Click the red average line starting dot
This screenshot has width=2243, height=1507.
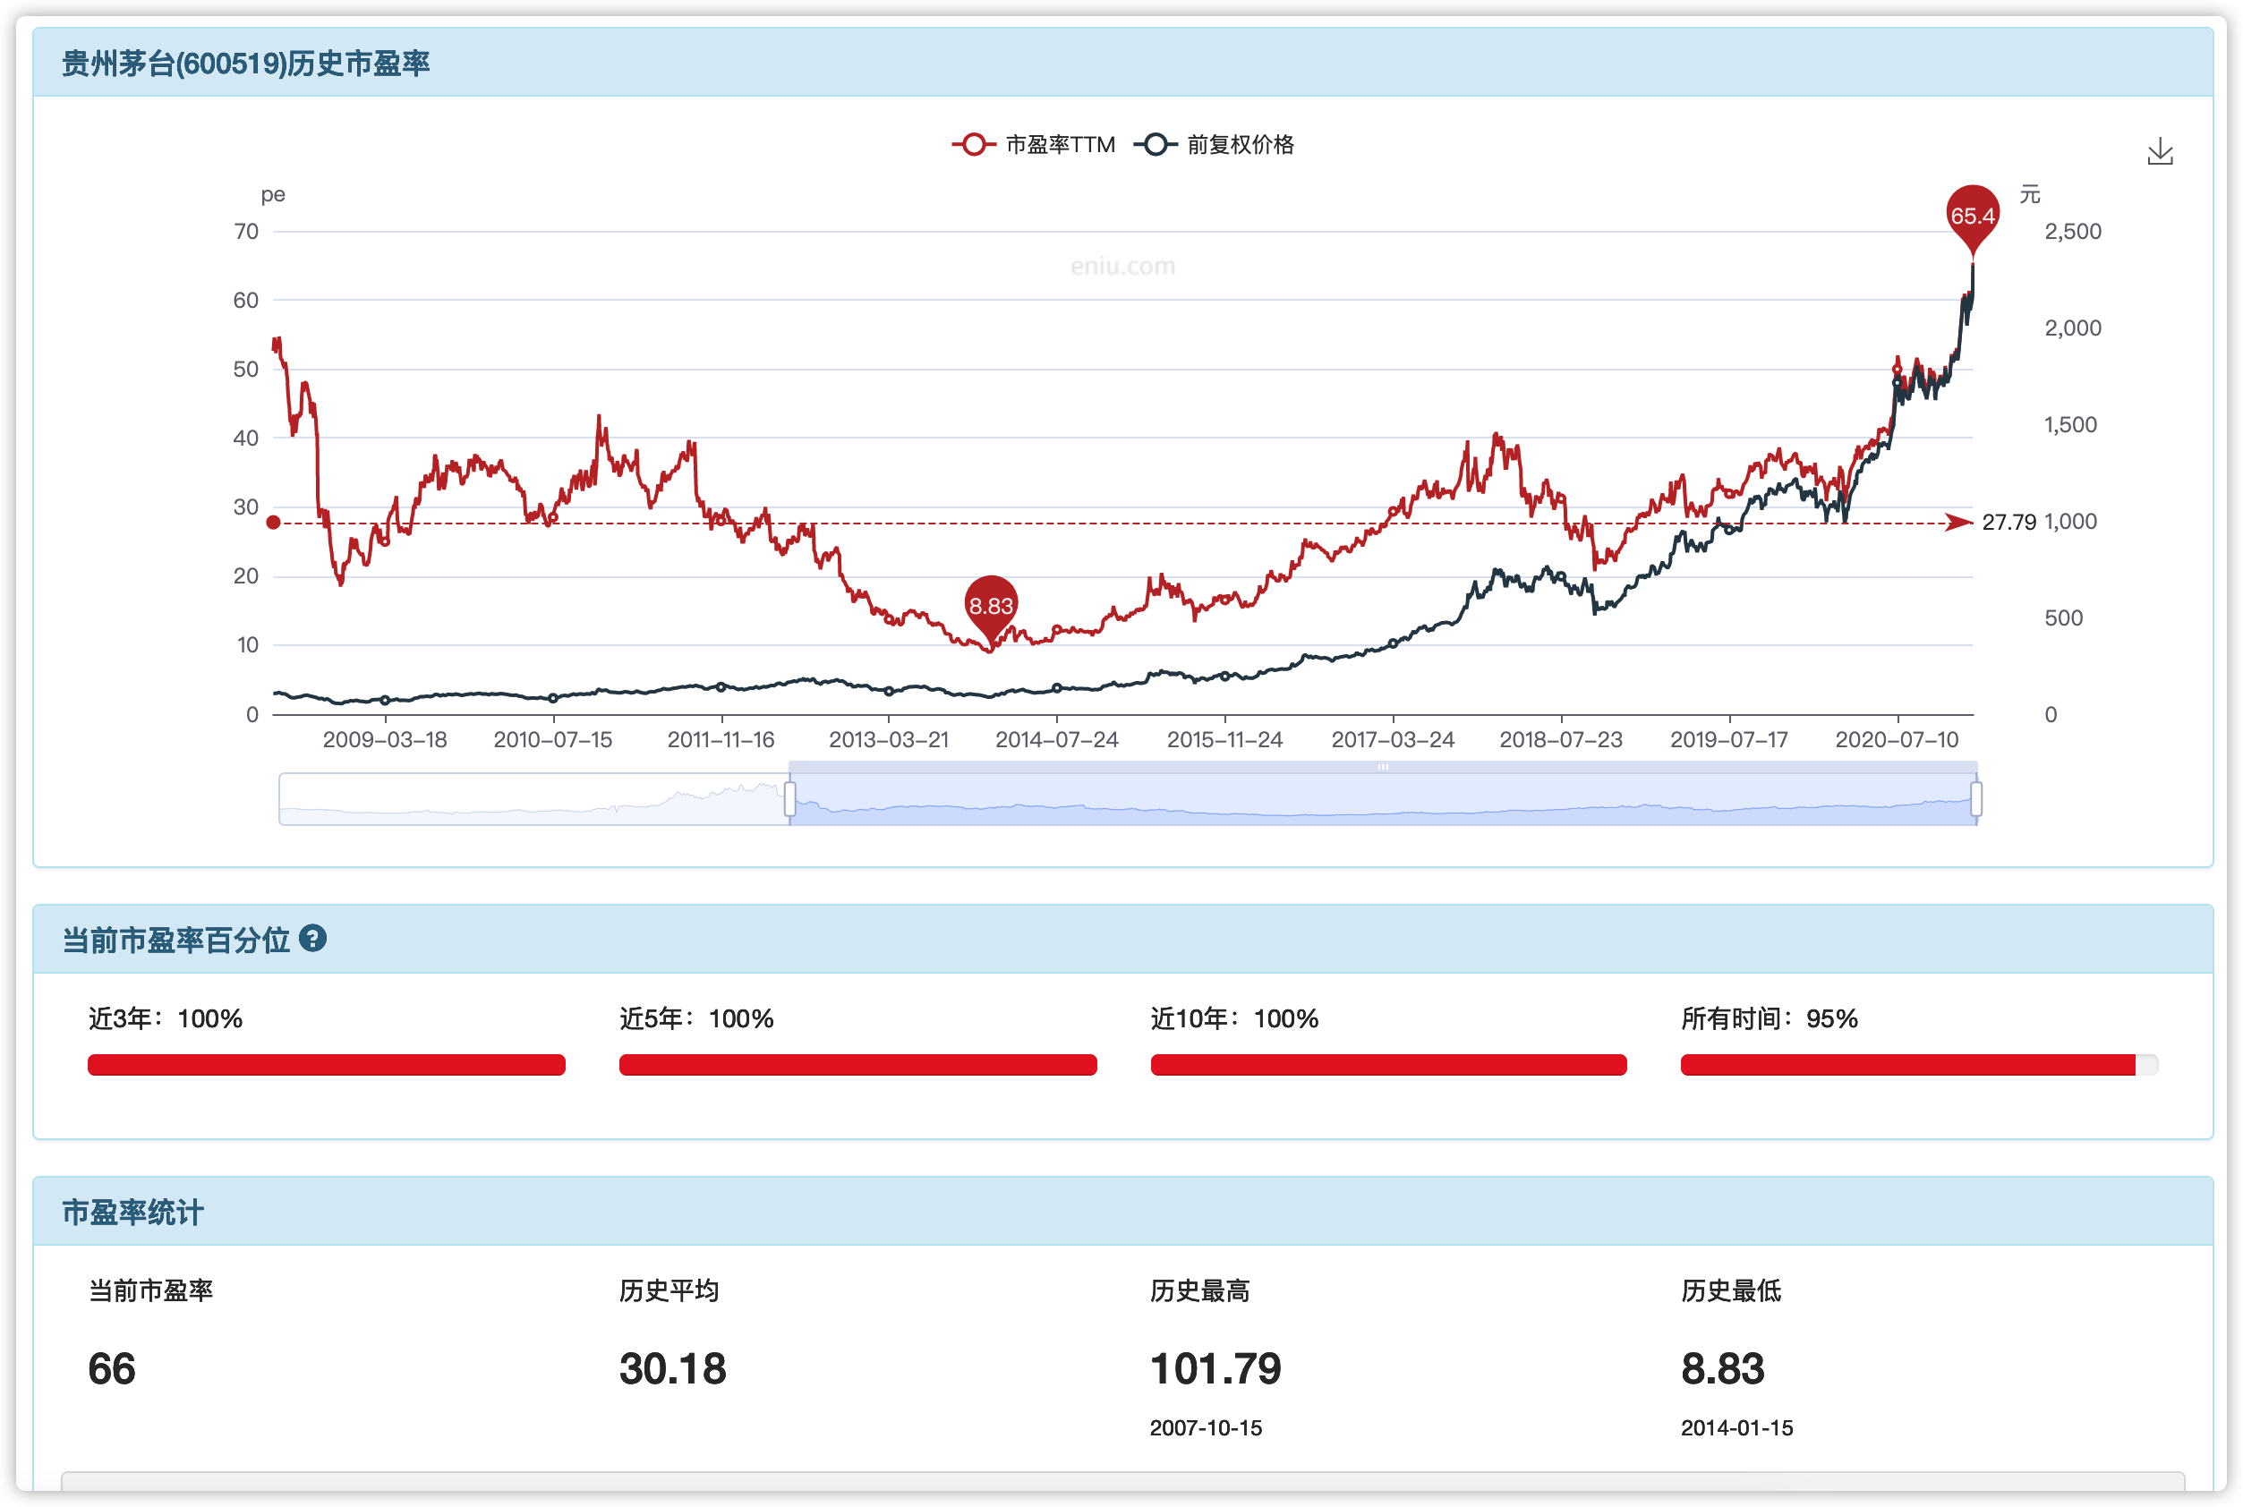pyautogui.click(x=273, y=523)
